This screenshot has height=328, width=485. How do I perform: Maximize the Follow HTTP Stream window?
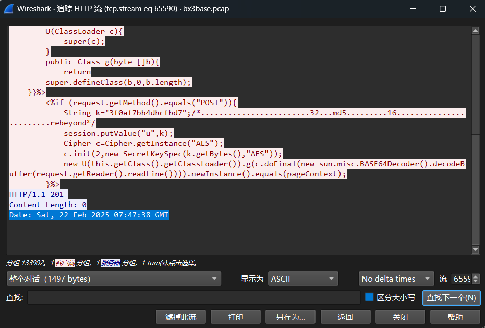pyautogui.click(x=442, y=9)
